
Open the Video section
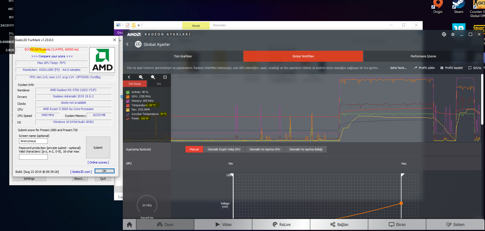click(223, 224)
